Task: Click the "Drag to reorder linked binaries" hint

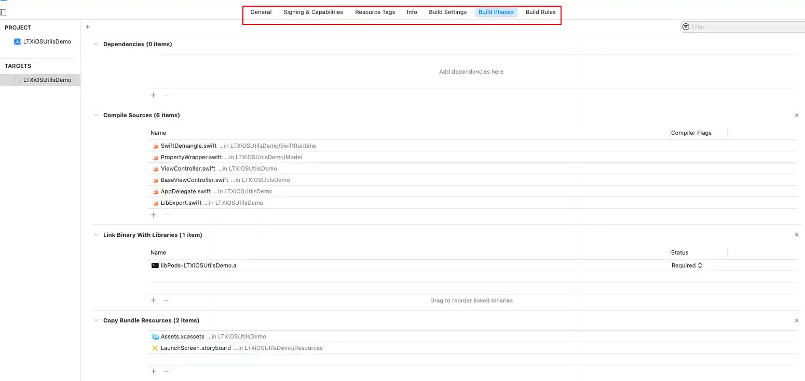Action: click(471, 300)
